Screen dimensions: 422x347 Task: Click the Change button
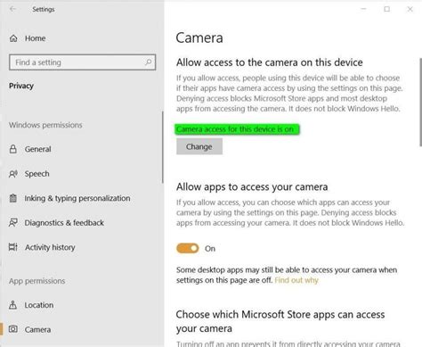pyautogui.click(x=199, y=146)
